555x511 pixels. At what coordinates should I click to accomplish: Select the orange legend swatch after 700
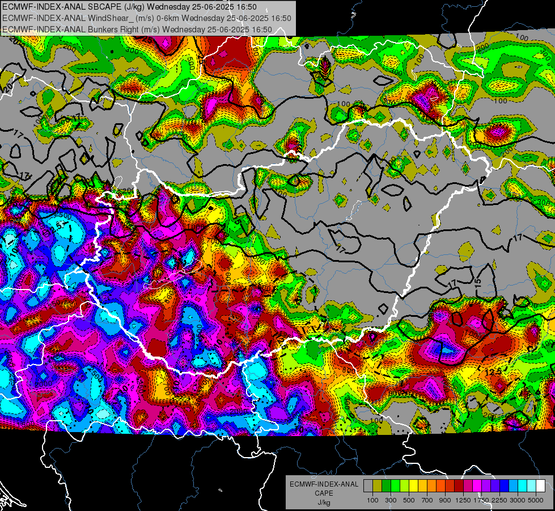(431, 486)
